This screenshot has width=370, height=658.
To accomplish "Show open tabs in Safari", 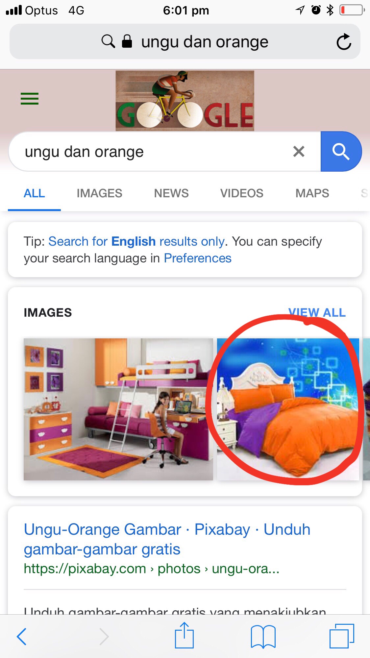I will tap(342, 636).
